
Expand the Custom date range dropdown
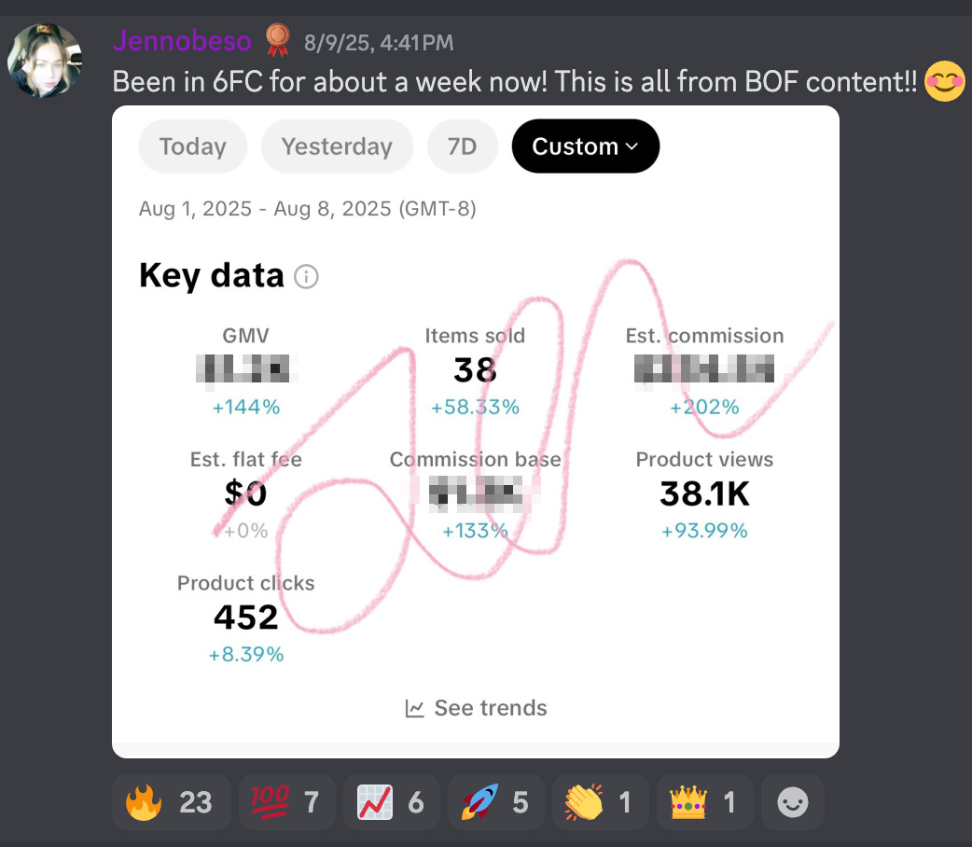pyautogui.click(x=585, y=146)
